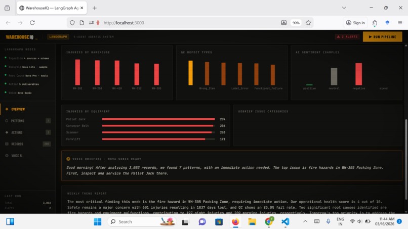Image resolution: width=408 pixels, height=229 pixels.
Task: Click the taskbar Search box
Action: pos(142,222)
